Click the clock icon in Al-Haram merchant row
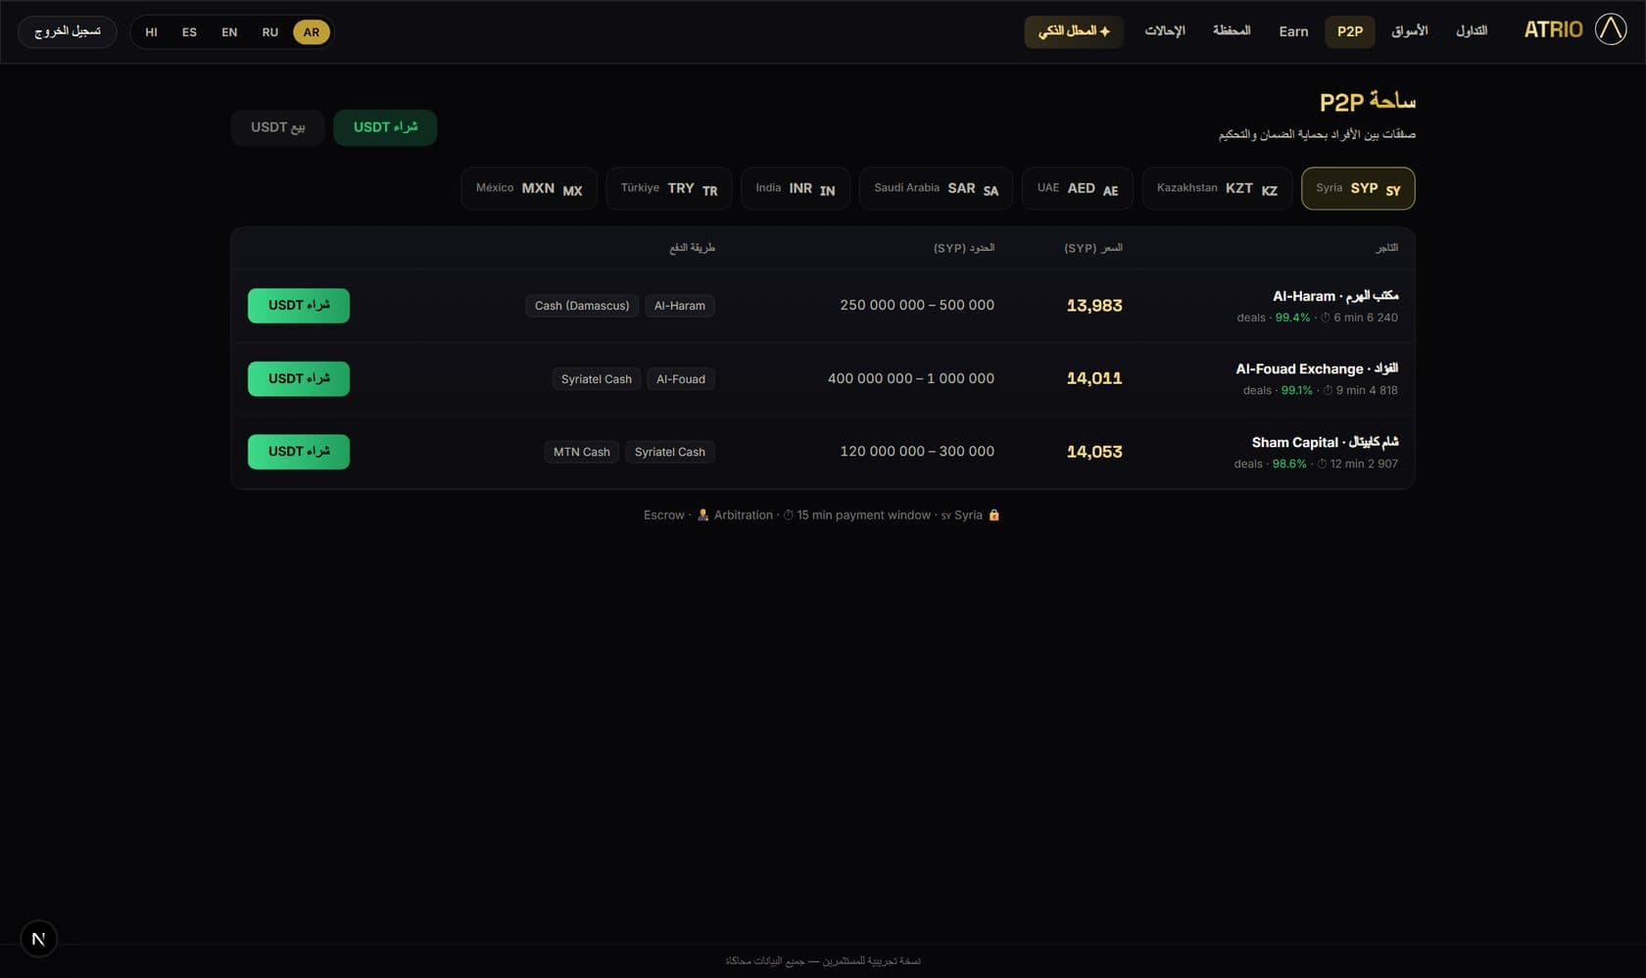Image resolution: width=1646 pixels, height=978 pixels. (1325, 318)
